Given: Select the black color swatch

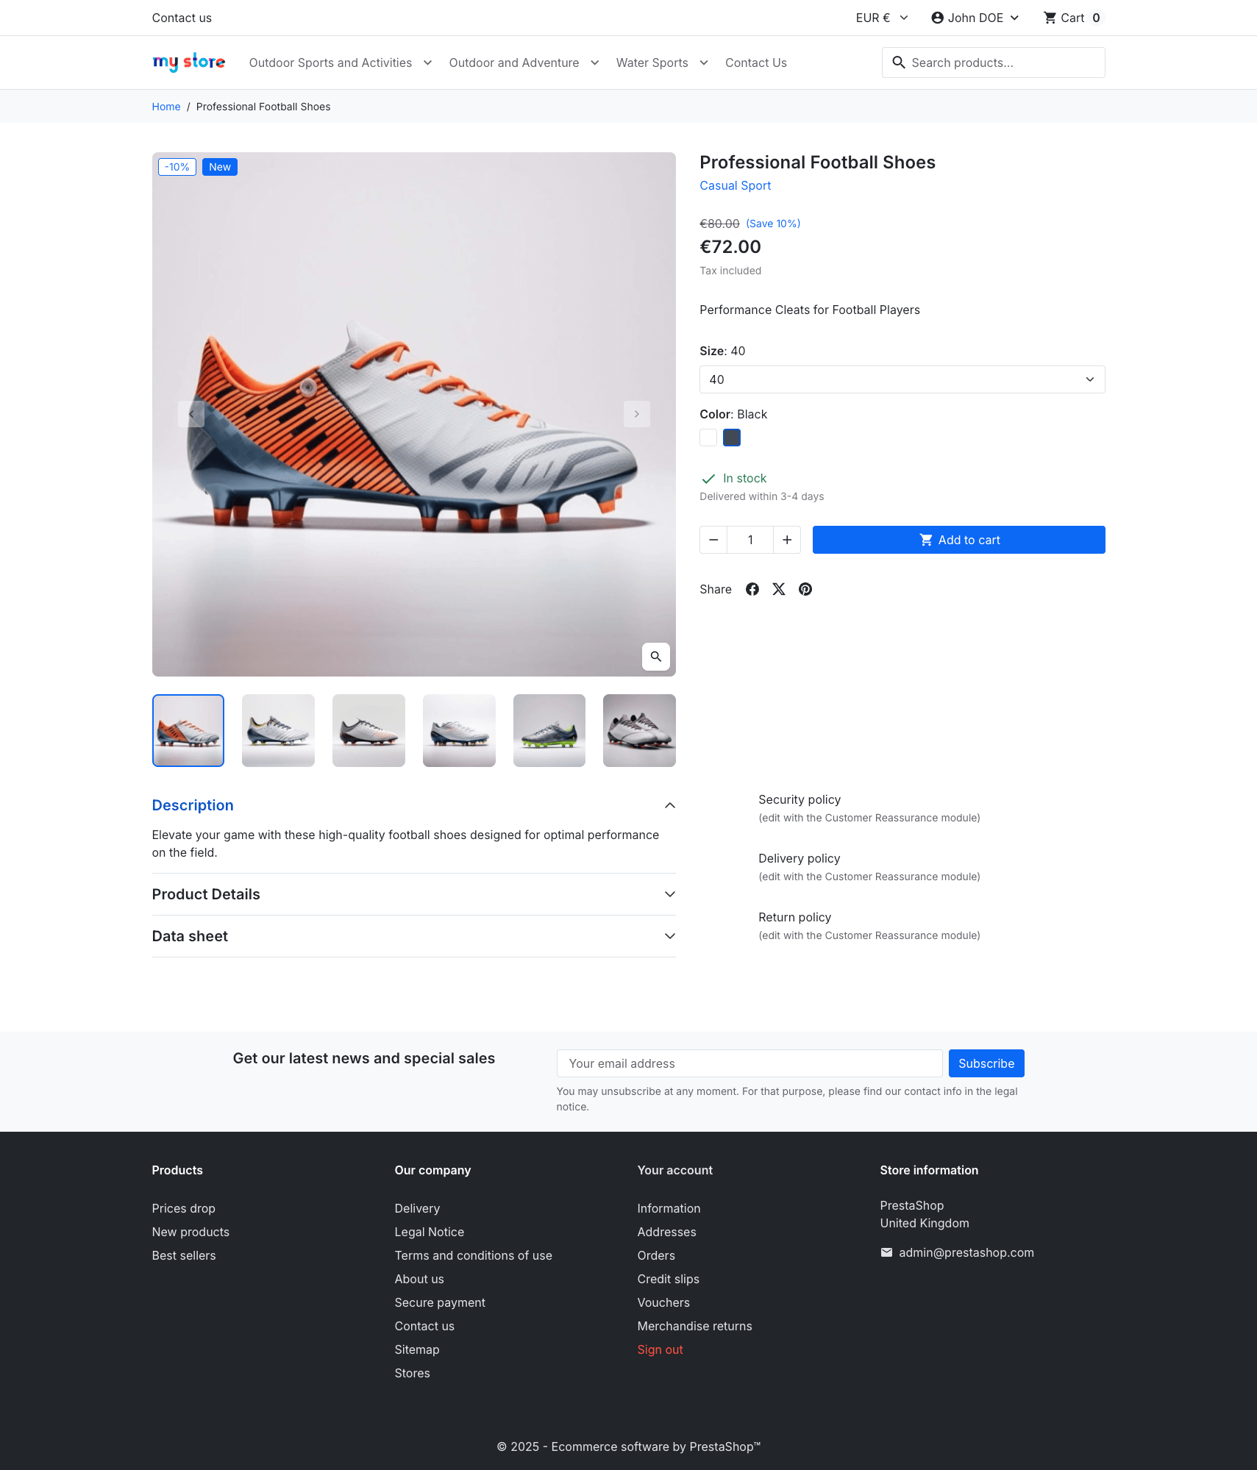Looking at the screenshot, I should coord(732,438).
